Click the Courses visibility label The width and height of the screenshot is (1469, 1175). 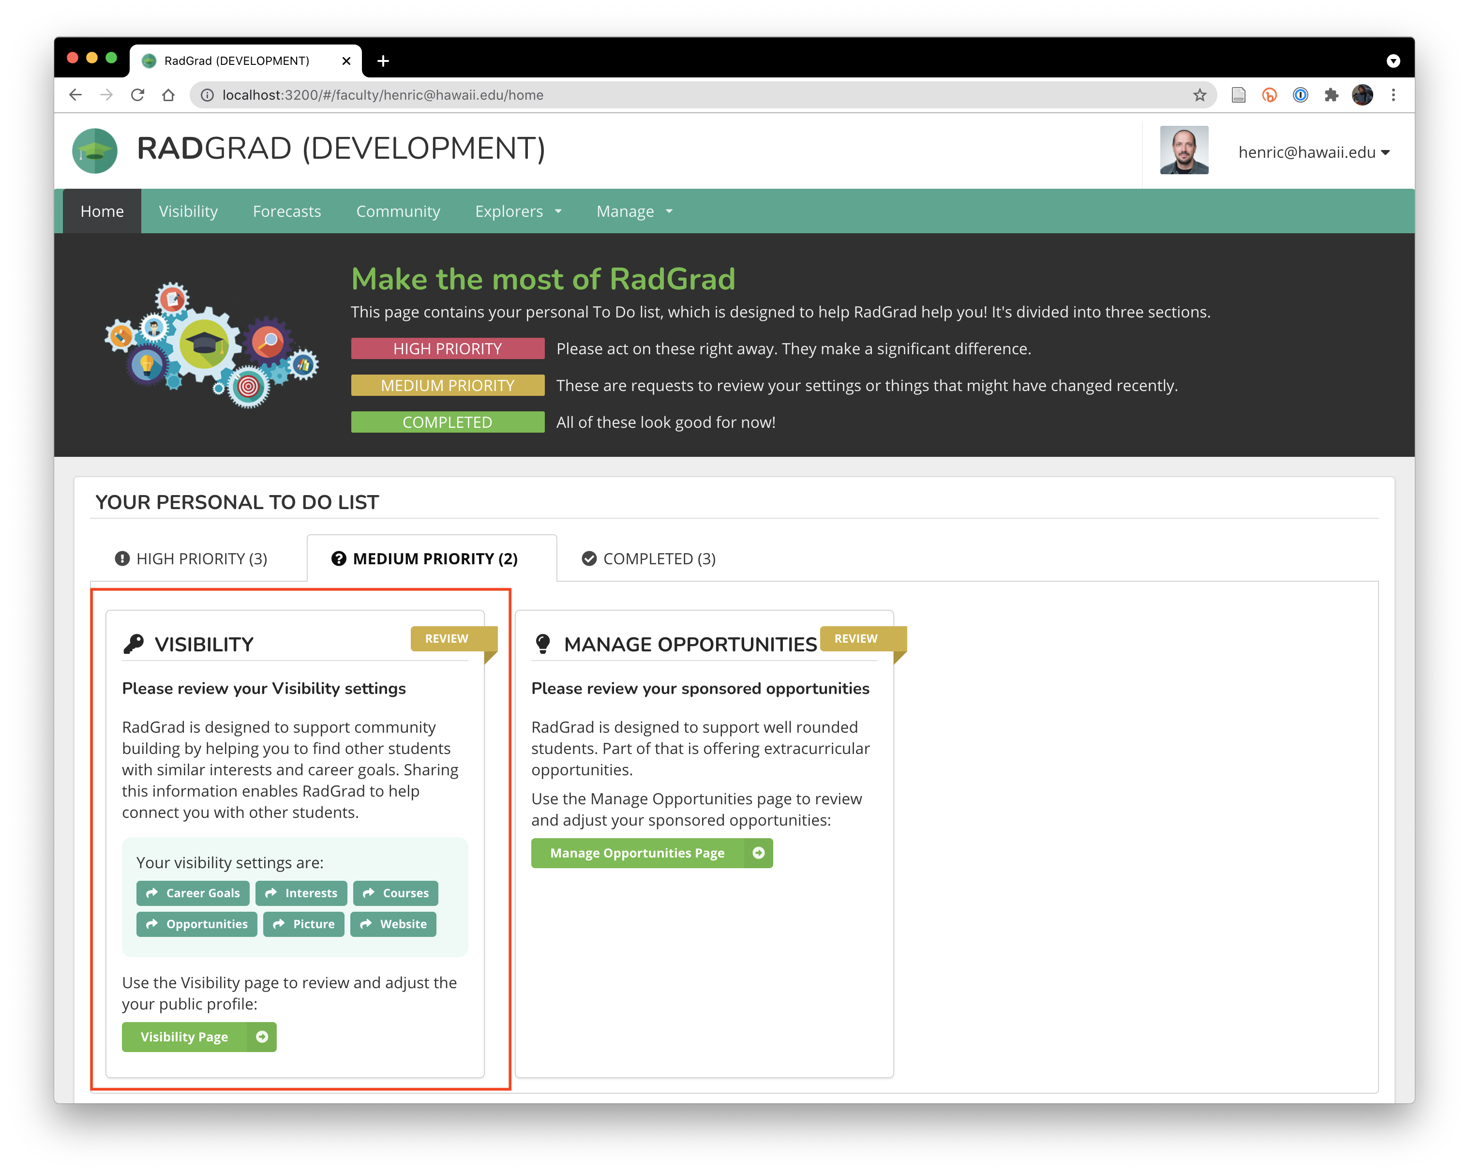[x=395, y=893]
